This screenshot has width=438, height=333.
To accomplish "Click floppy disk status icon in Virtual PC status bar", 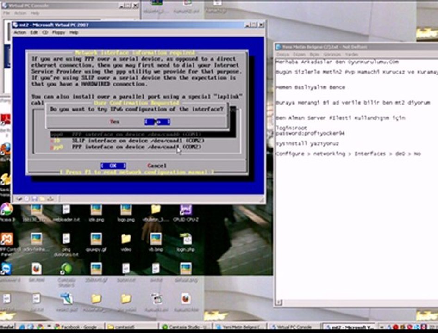I will [x=35, y=199].
